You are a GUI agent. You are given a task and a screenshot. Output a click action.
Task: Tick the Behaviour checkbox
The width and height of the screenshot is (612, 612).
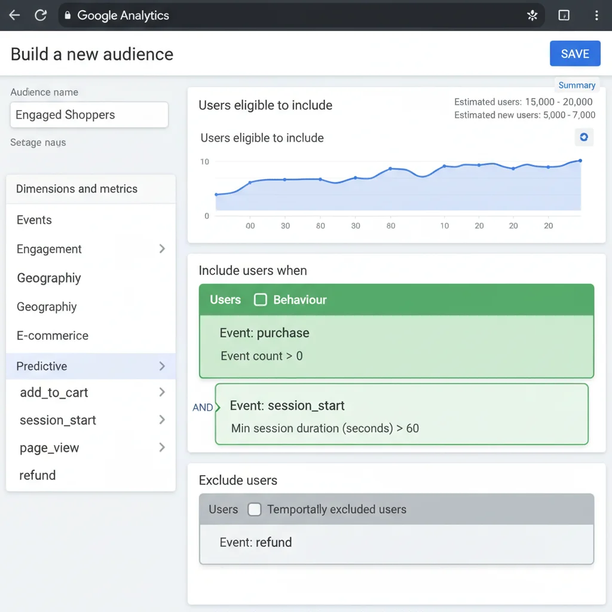click(261, 300)
